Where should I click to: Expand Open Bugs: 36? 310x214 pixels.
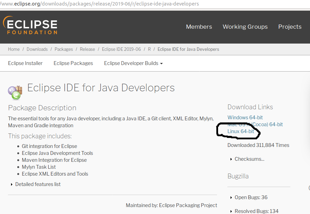click(249, 197)
